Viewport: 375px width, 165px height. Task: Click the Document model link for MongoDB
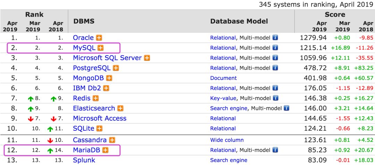pos(223,78)
